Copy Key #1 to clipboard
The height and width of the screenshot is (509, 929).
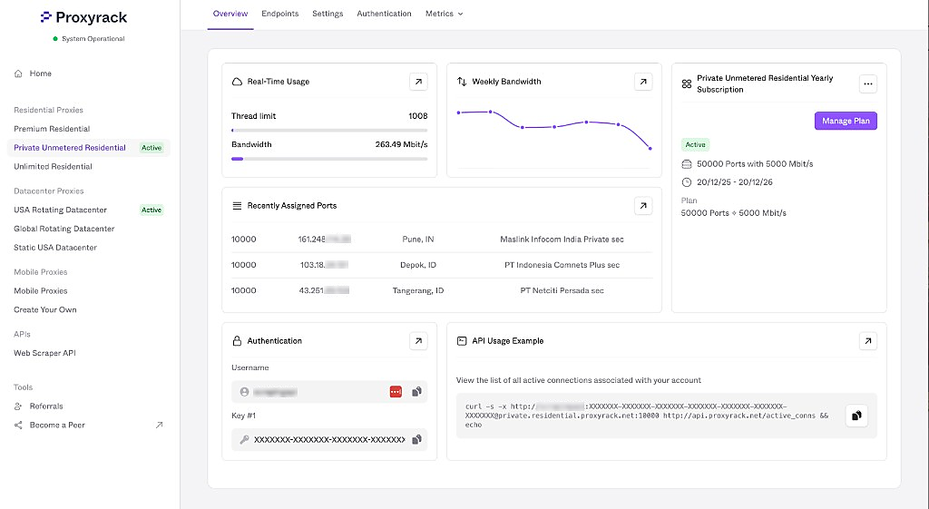tap(417, 440)
